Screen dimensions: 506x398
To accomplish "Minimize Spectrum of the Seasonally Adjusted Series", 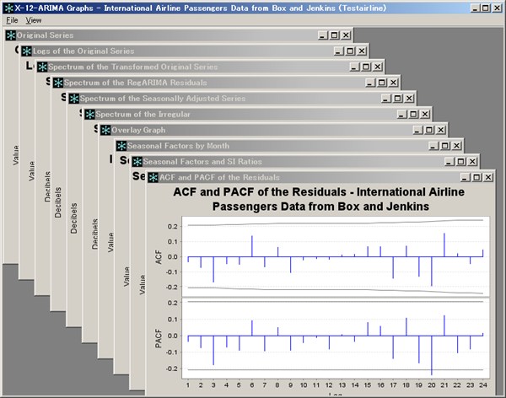I will [386, 99].
